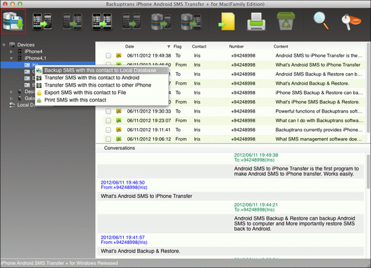This screenshot has height=268, width=371.
Task: Click the Content column header
Action: (281, 46)
